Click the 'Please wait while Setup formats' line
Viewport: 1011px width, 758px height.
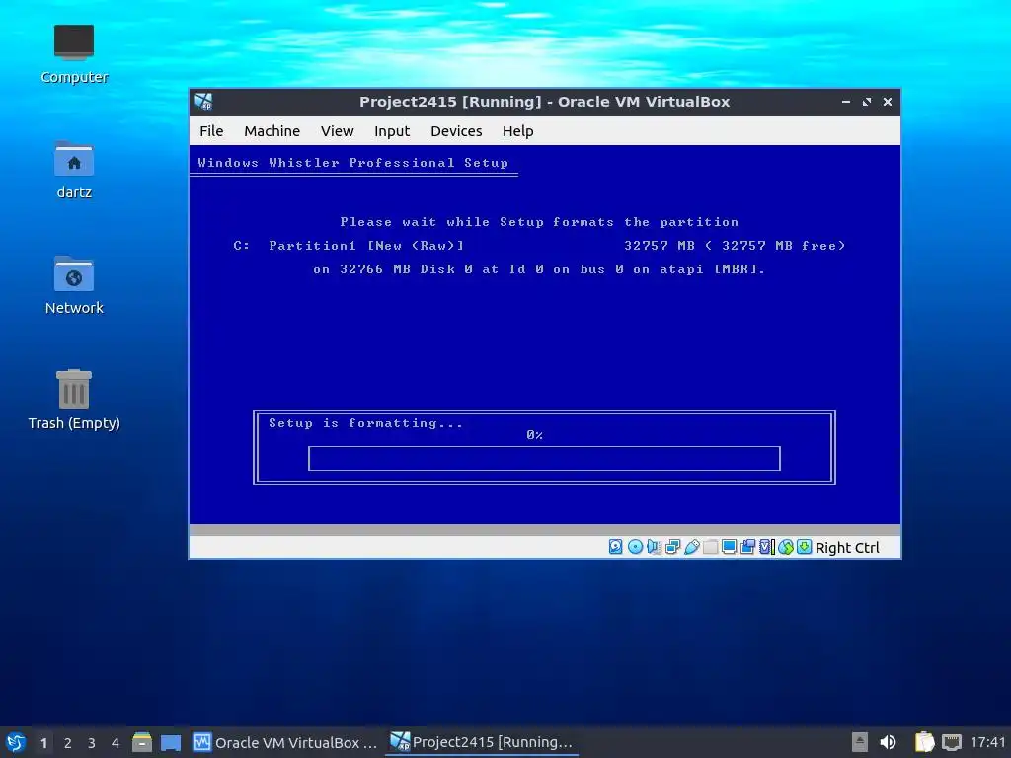539,222
